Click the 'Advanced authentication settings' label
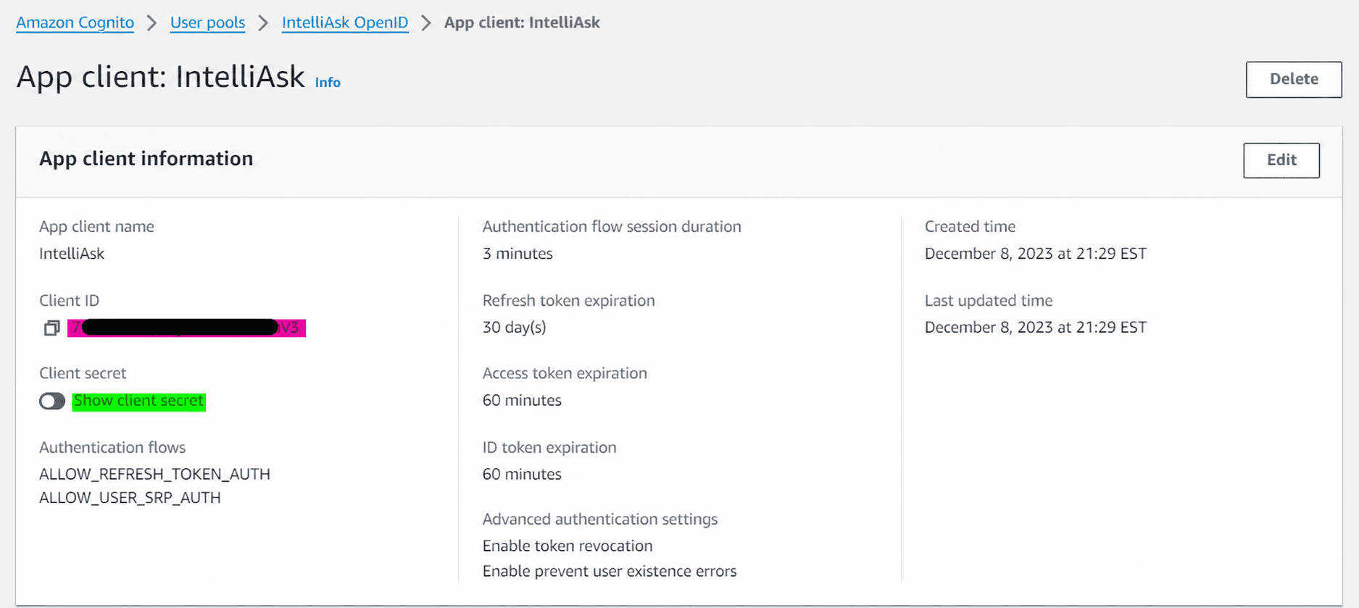Viewport: 1359px width, 608px height. (x=600, y=520)
